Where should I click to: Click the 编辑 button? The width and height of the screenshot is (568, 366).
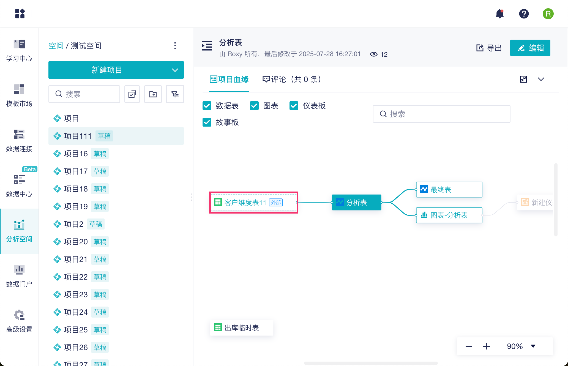point(530,48)
